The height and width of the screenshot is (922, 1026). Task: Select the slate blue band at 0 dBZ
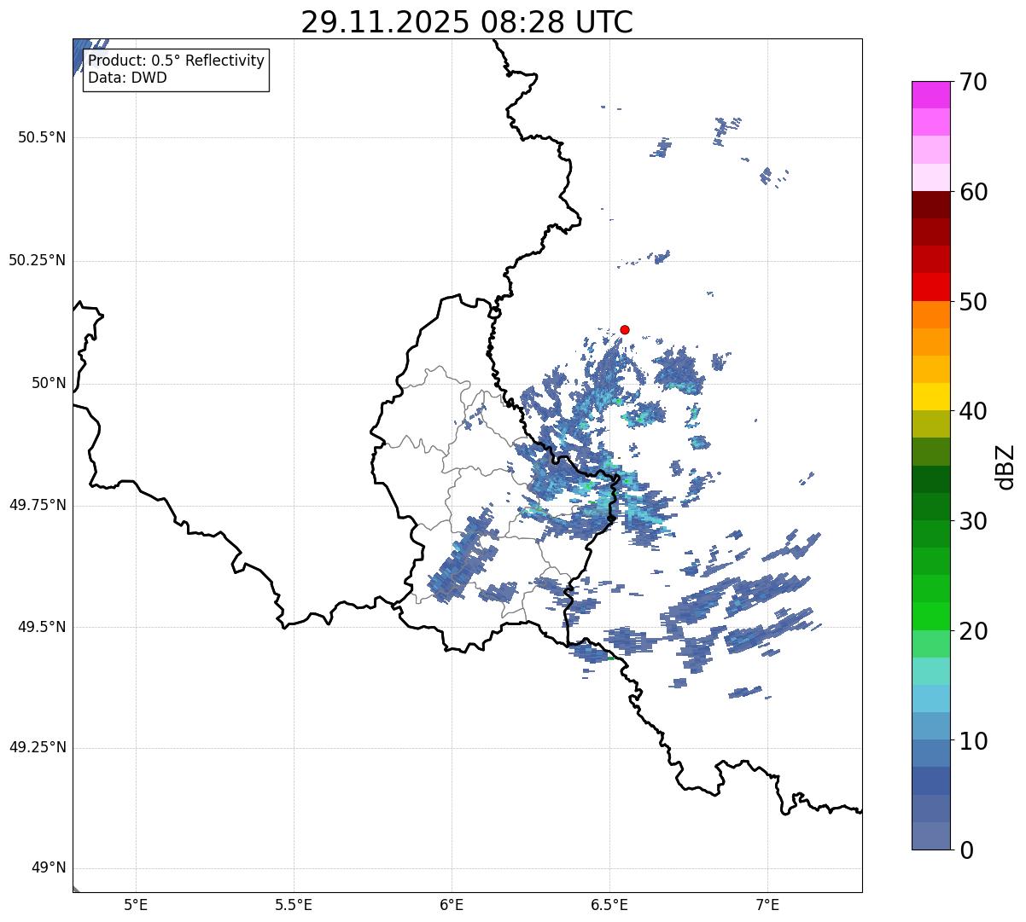tap(931, 836)
